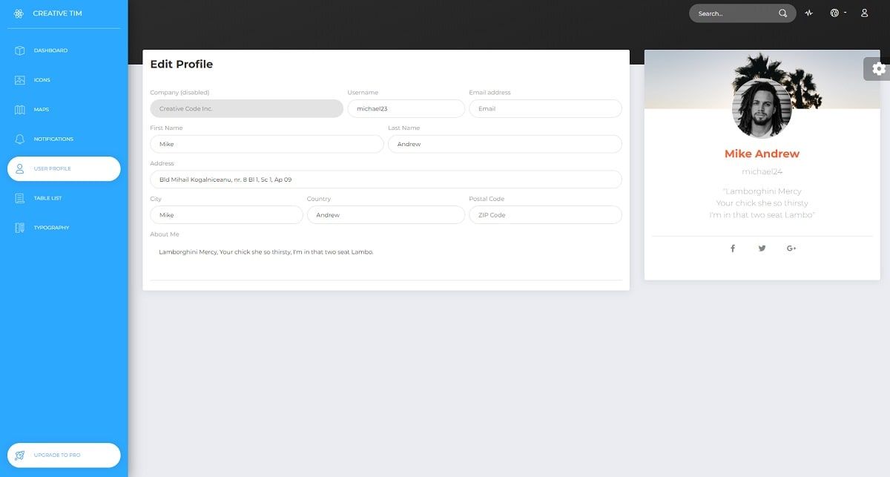This screenshot has height=477, width=890.
Task: Click the activity pulse icon in navbar
Action: pyautogui.click(x=808, y=13)
